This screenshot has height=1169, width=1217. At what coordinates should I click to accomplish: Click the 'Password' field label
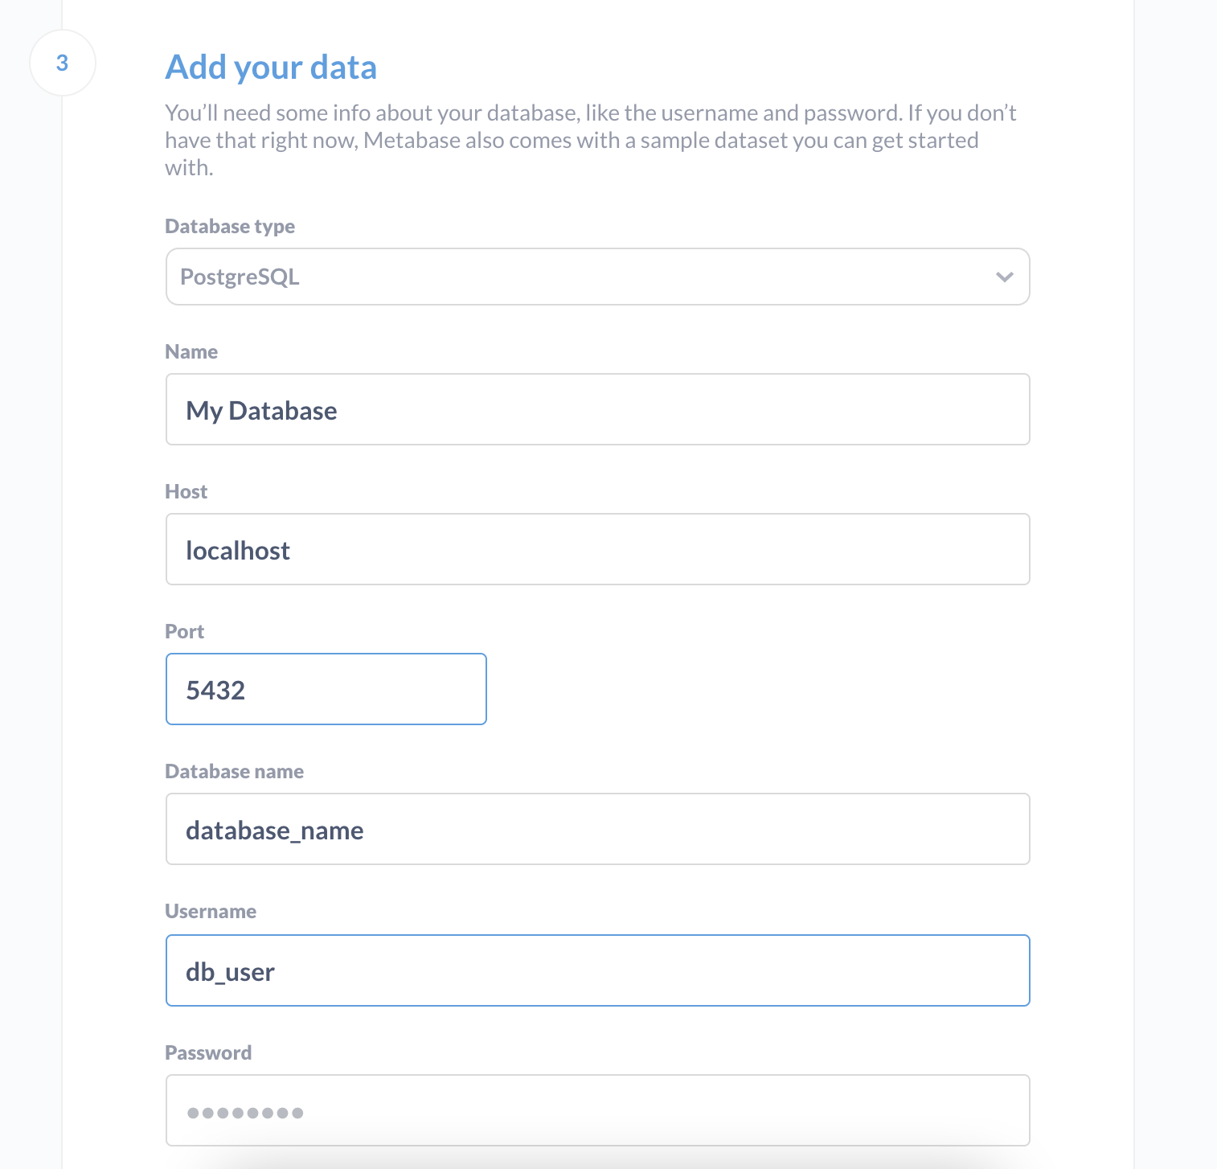coord(208,1053)
